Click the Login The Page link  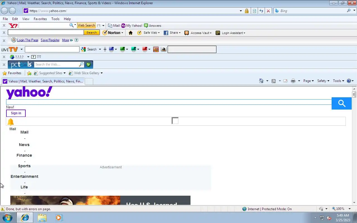(28, 40)
